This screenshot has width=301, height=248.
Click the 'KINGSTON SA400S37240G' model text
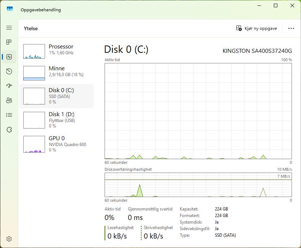point(257,51)
